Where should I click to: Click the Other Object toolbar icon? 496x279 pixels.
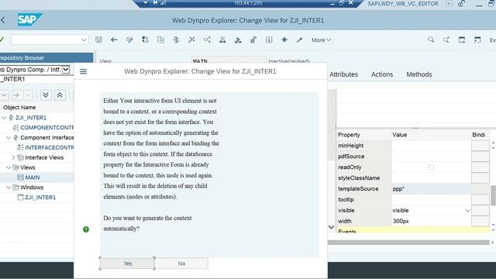(160, 40)
